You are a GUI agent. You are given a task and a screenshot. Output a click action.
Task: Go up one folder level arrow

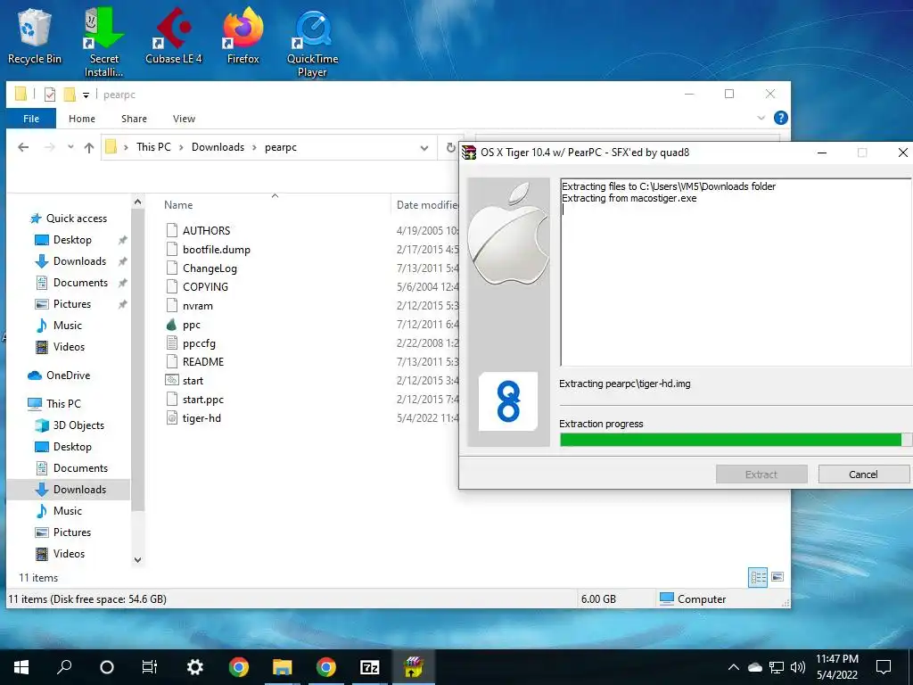(x=89, y=147)
